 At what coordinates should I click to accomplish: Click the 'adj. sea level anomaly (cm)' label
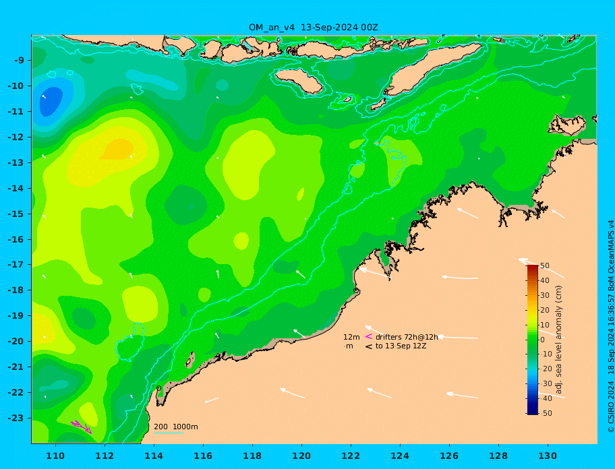(x=558, y=340)
